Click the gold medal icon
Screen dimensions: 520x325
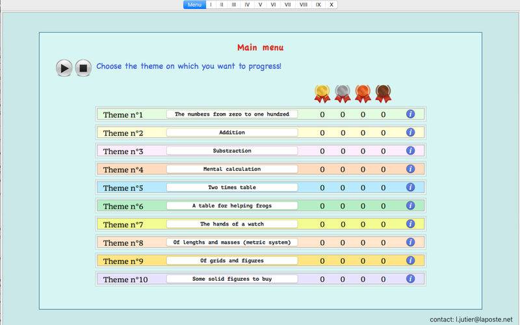click(x=322, y=94)
